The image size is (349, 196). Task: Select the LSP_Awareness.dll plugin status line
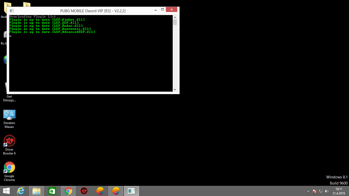[50, 29]
